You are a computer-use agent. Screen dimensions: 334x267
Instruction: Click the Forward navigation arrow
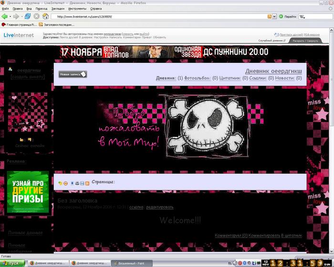click(x=16, y=16)
